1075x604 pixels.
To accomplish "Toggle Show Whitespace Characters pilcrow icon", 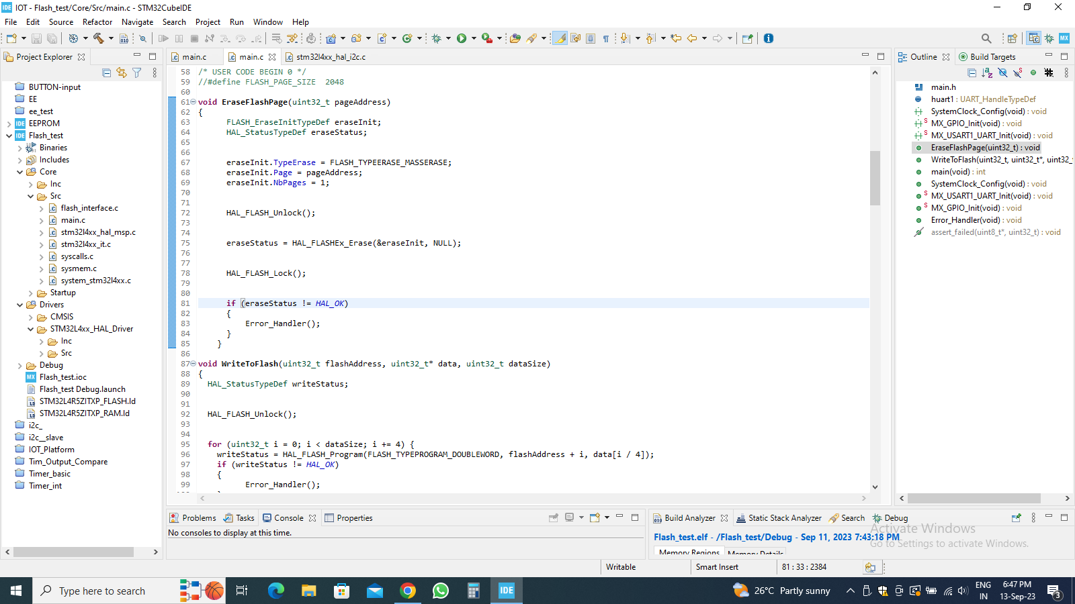I will point(606,38).
